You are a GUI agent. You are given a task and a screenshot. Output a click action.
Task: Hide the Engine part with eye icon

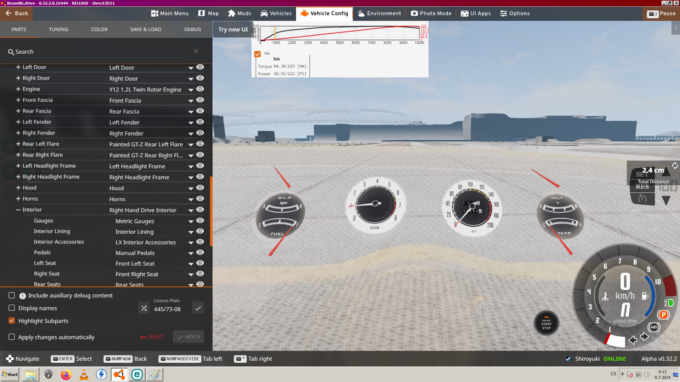pyautogui.click(x=200, y=89)
